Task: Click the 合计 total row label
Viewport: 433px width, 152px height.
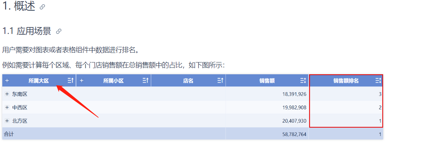Action: [x=8, y=134]
